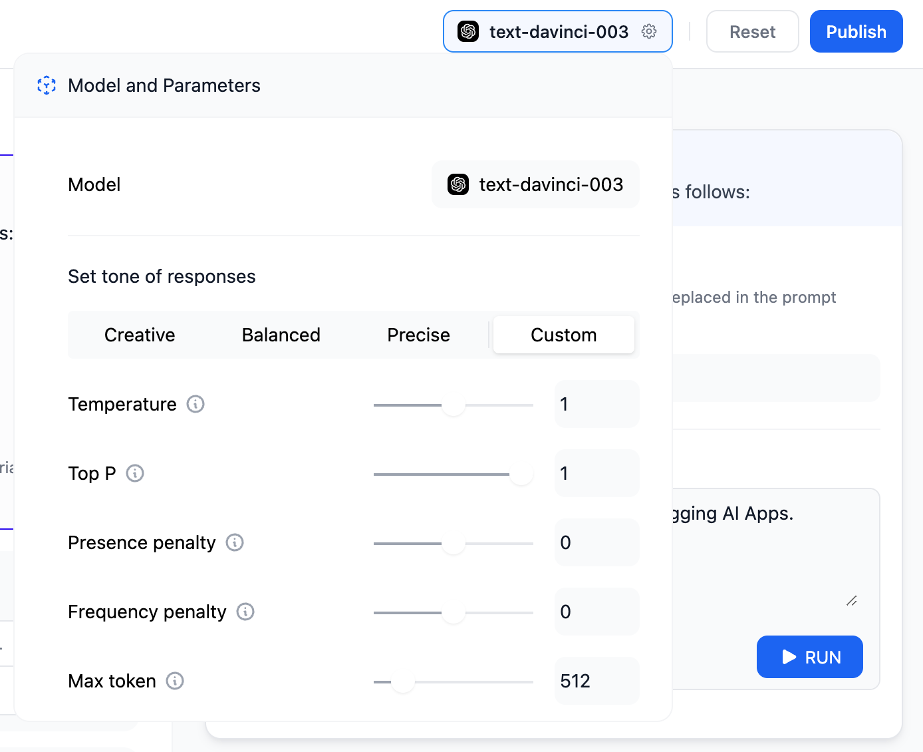923x752 pixels.
Task: Click the Max token info icon
Action: 175,681
